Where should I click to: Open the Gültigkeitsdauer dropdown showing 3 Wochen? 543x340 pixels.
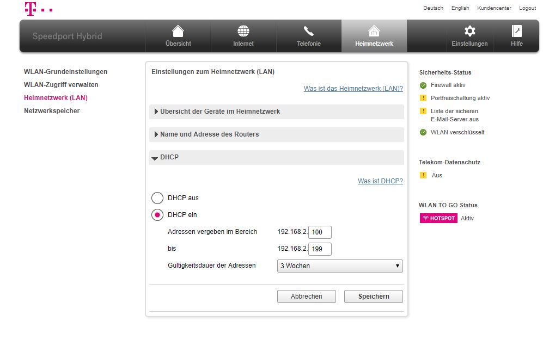pyautogui.click(x=339, y=265)
